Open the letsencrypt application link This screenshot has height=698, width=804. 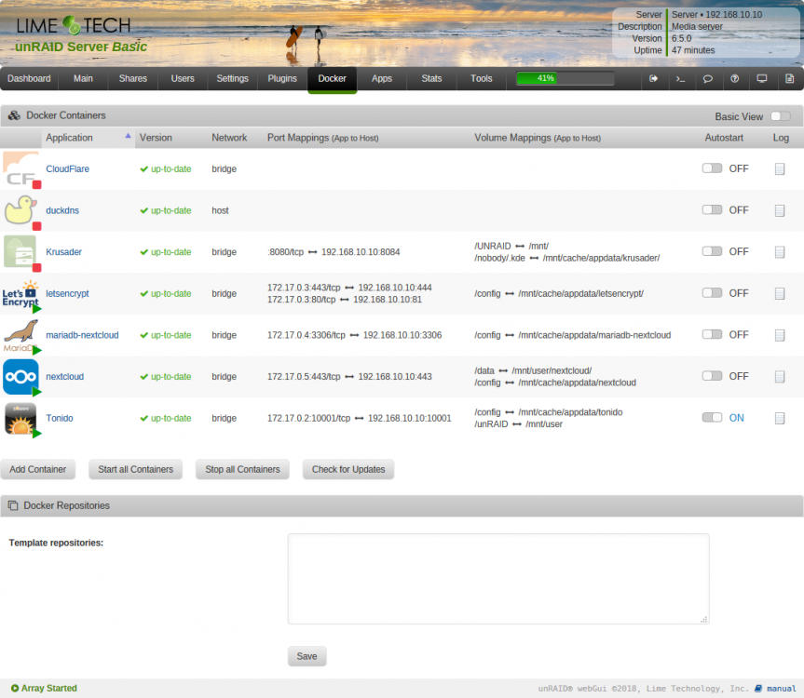(x=68, y=293)
